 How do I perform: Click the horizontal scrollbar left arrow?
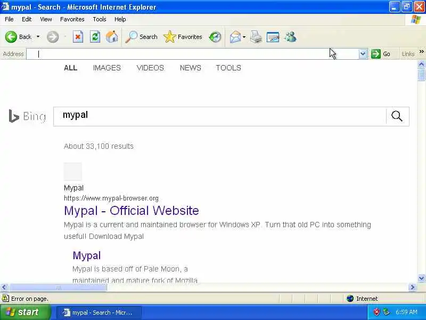pos(4,287)
